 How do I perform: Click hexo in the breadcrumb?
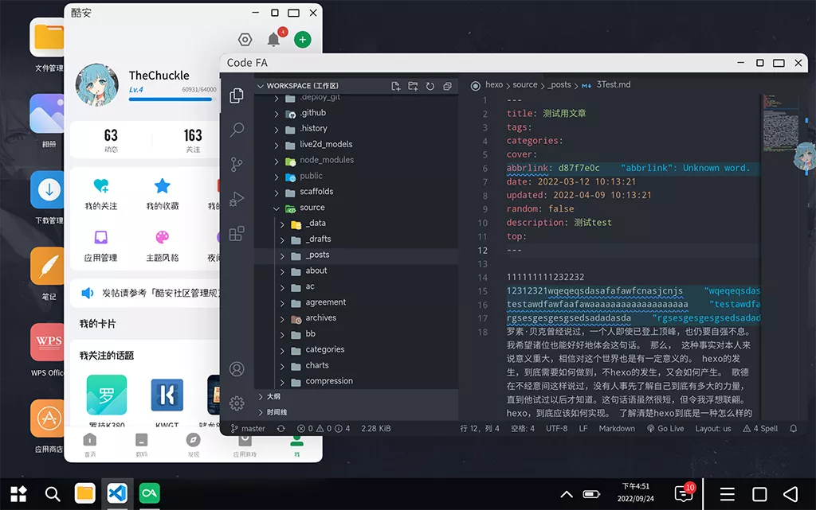pyautogui.click(x=494, y=84)
